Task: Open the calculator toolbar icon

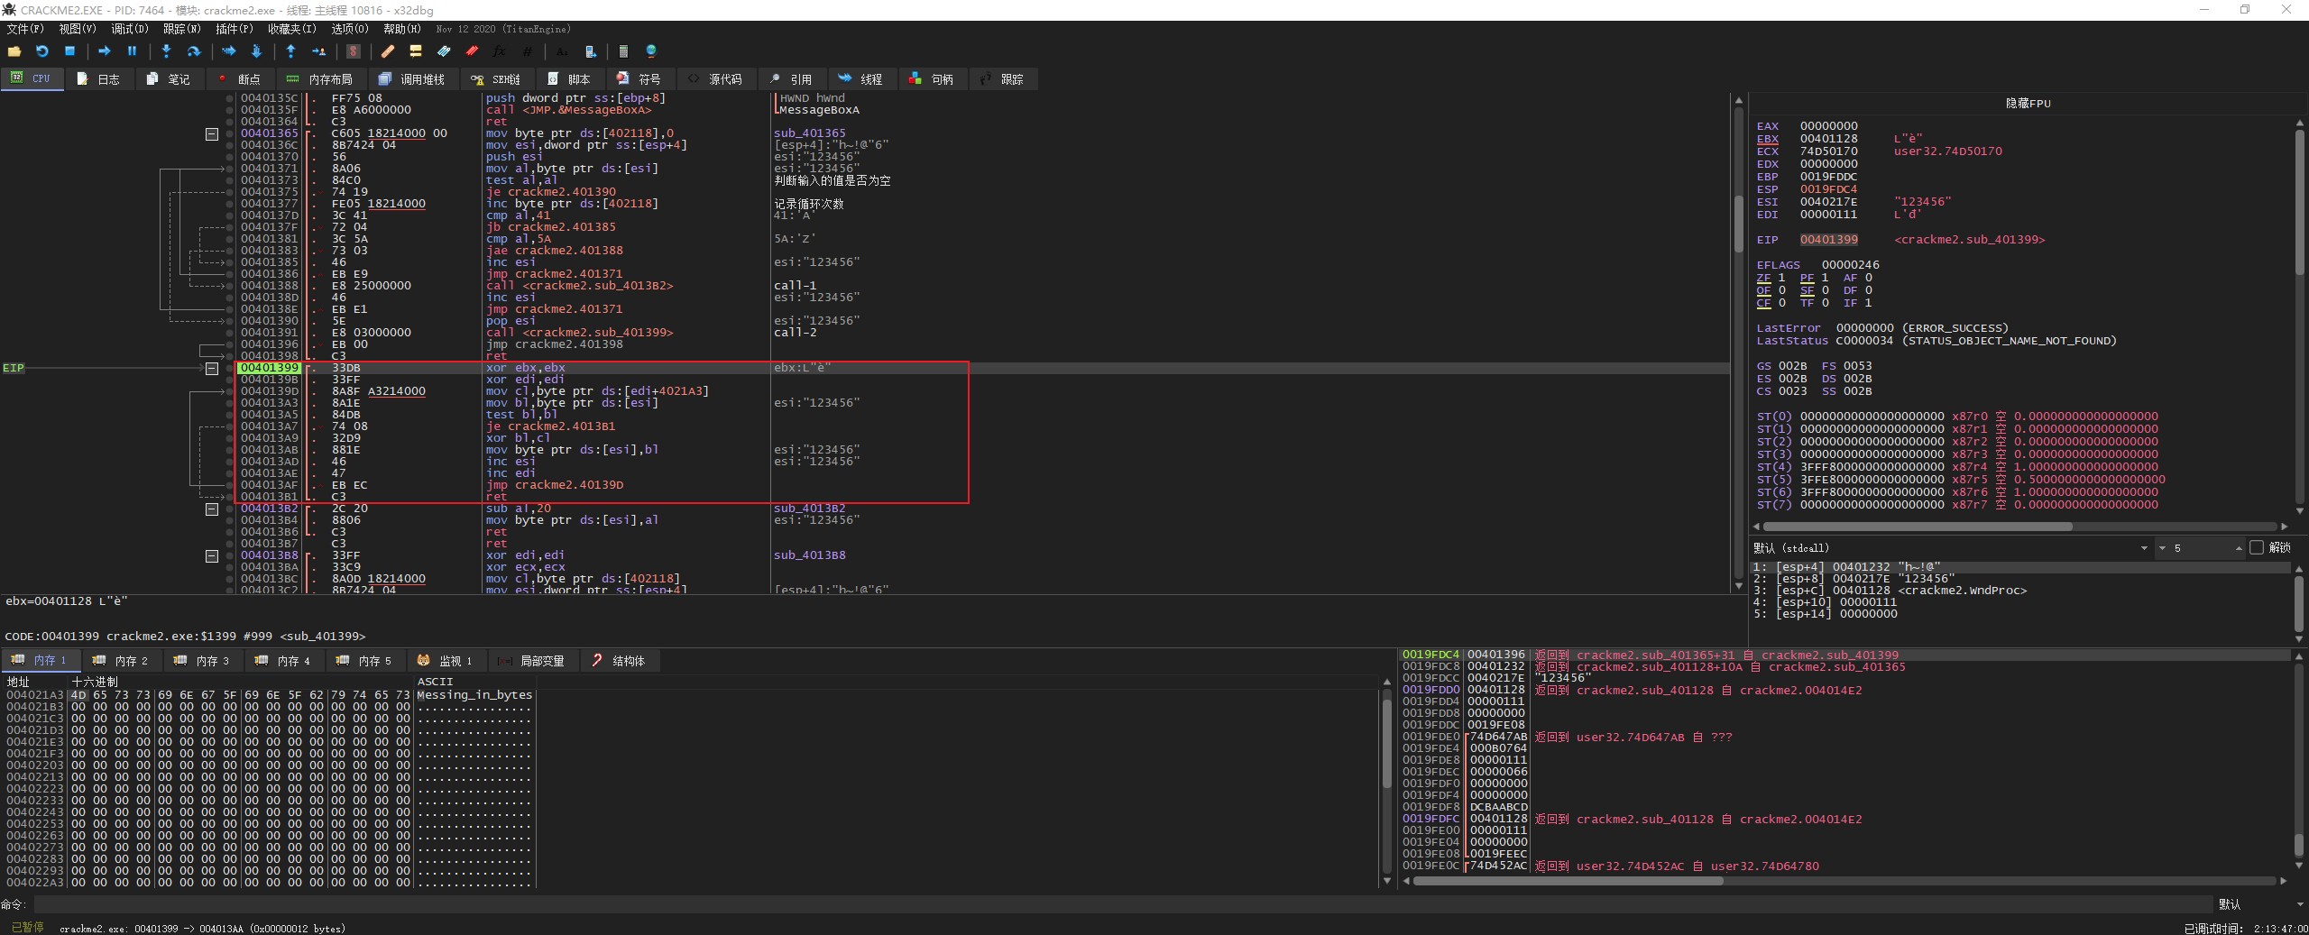Action: pyautogui.click(x=622, y=51)
